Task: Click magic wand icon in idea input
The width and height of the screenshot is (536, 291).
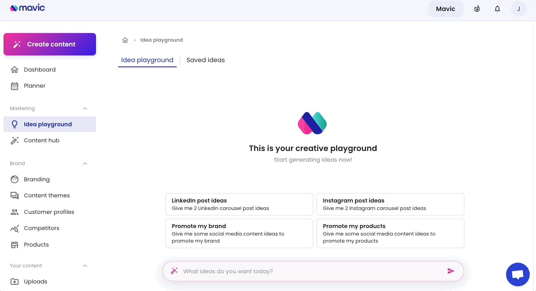Action: [x=174, y=271]
